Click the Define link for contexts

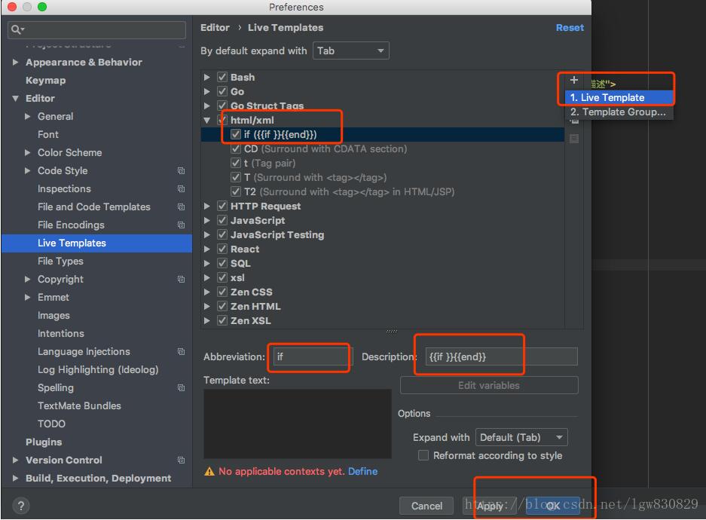pyautogui.click(x=362, y=472)
